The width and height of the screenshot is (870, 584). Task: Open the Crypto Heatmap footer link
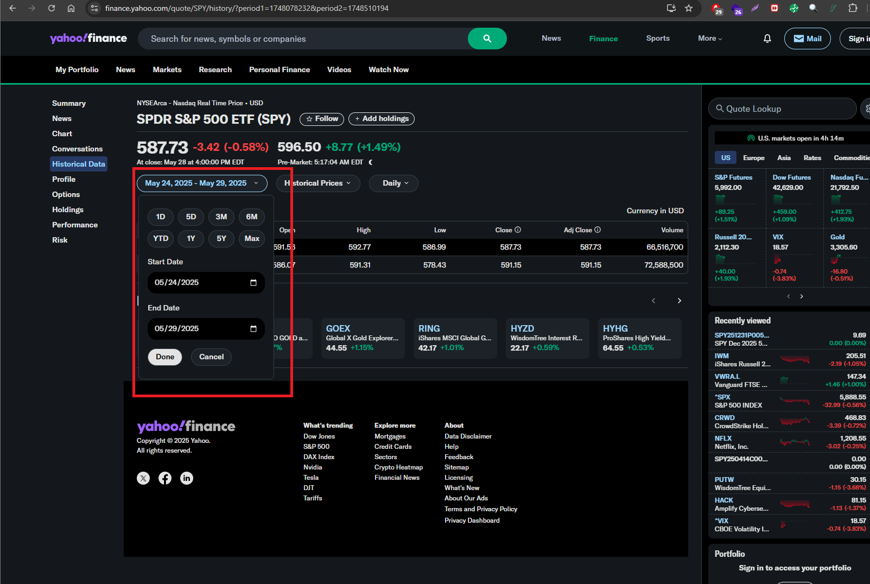pos(398,467)
